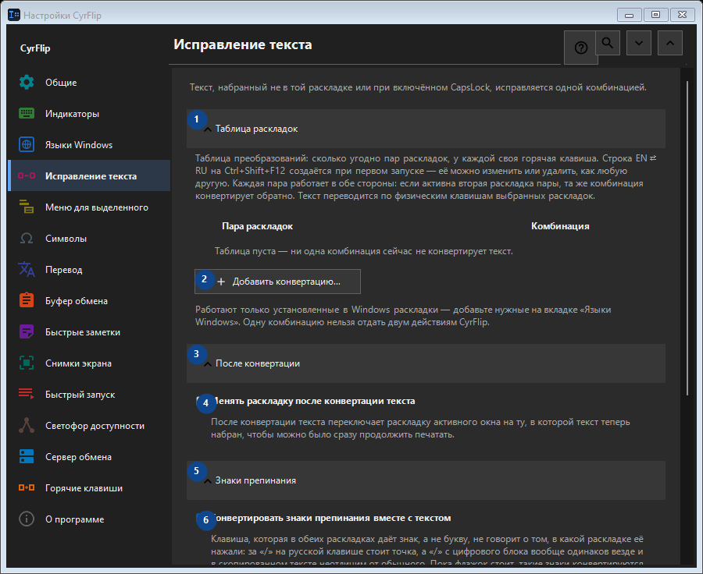703x574 pixels.
Task: Toggle 'Менять раскладку после конвертации текста' option
Action: point(306,401)
